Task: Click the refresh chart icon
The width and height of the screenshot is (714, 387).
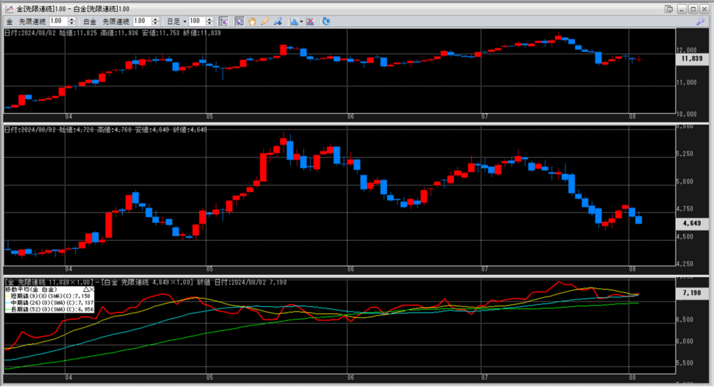Action: click(326, 22)
